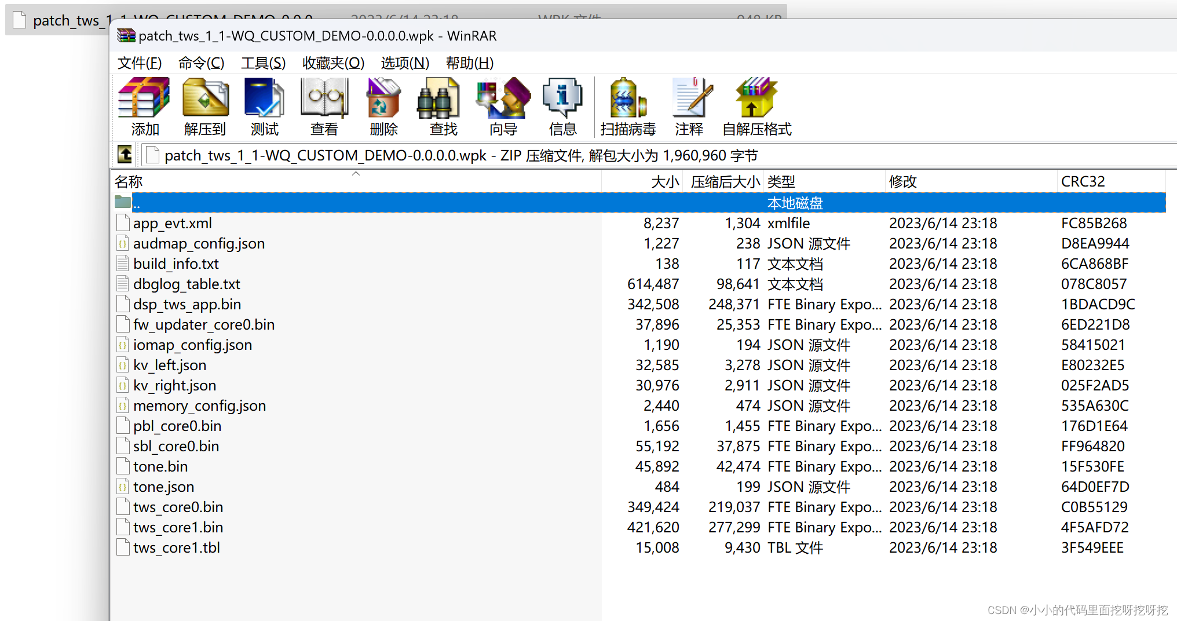Go up one level arrow button

pyautogui.click(x=125, y=155)
